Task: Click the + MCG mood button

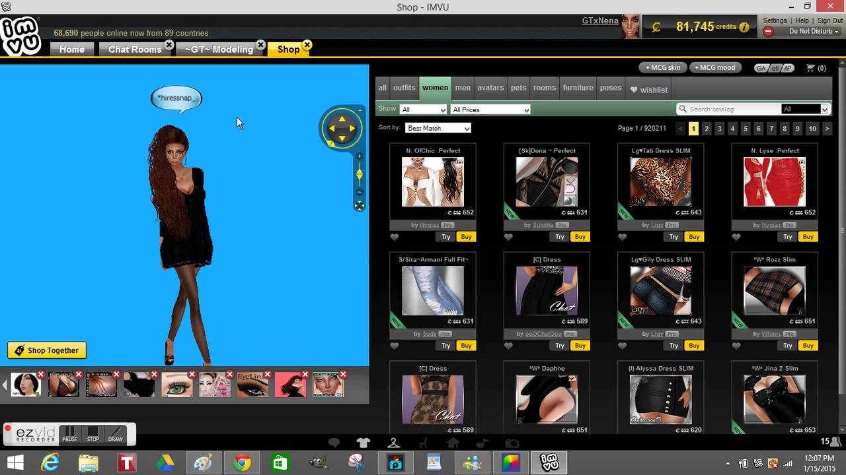Action: coord(715,68)
